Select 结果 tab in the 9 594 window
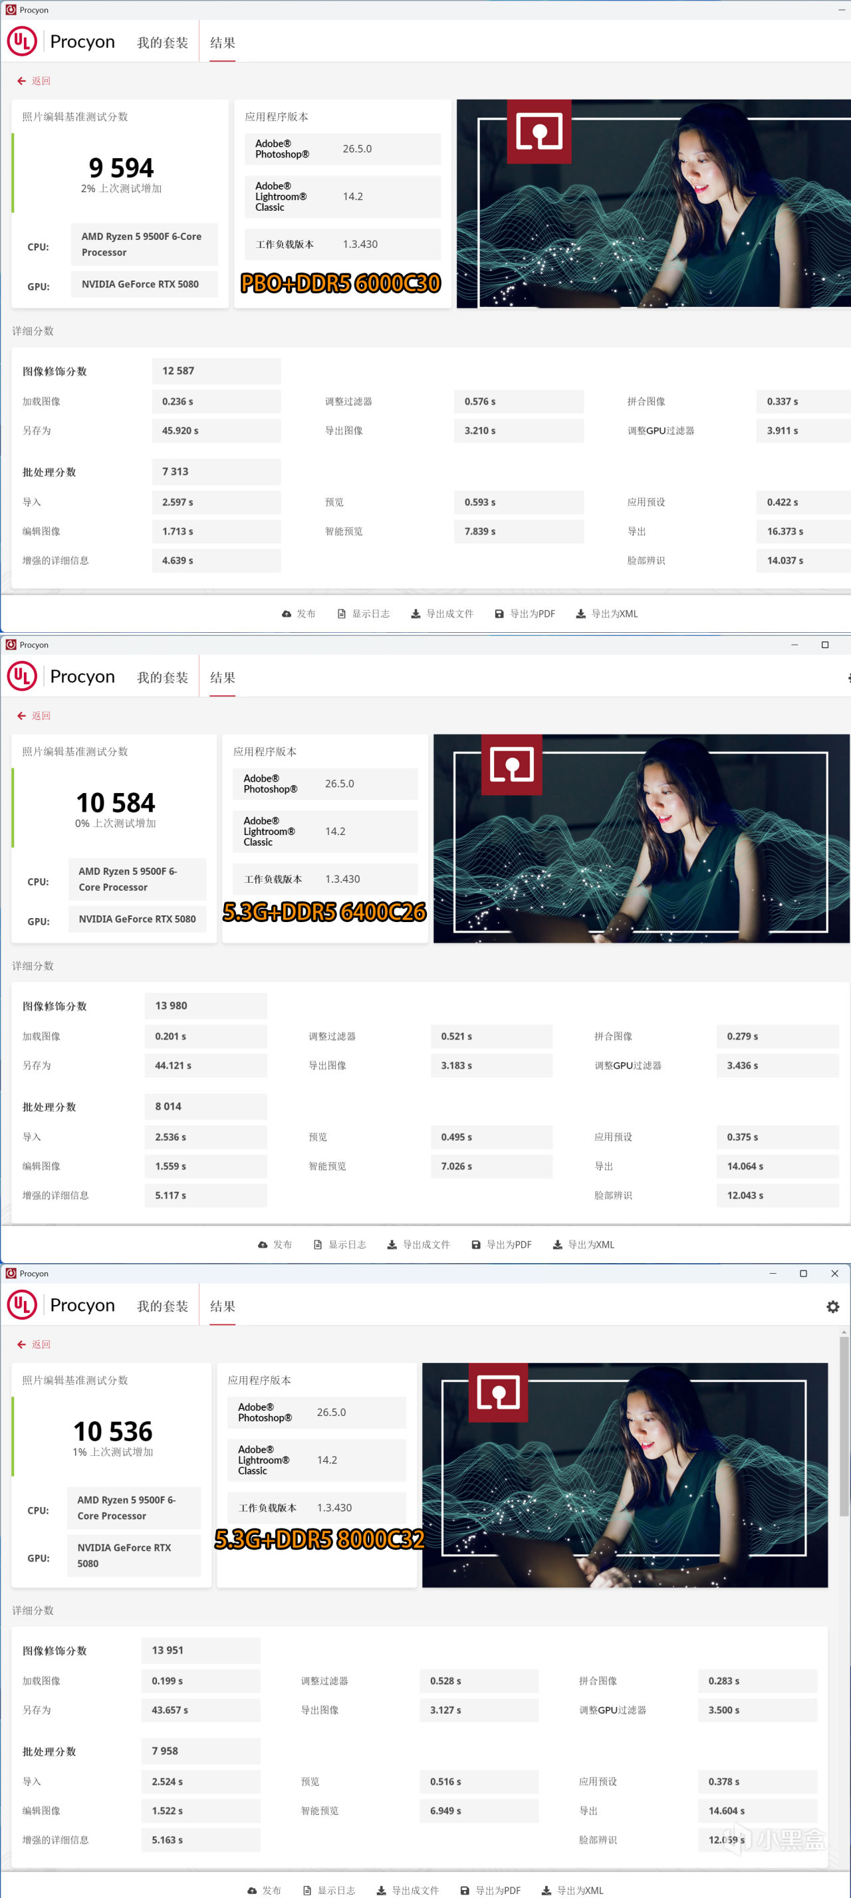This screenshot has height=1898, width=851. [223, 43]
